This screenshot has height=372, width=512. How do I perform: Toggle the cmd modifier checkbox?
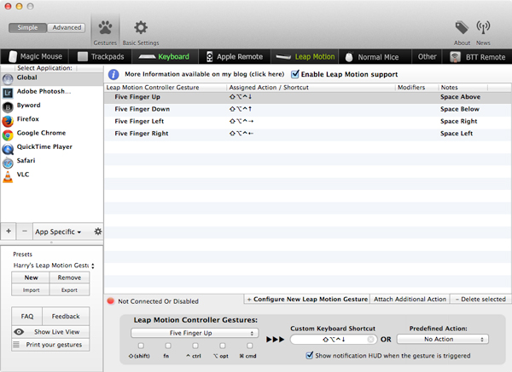tap(249, 346)
